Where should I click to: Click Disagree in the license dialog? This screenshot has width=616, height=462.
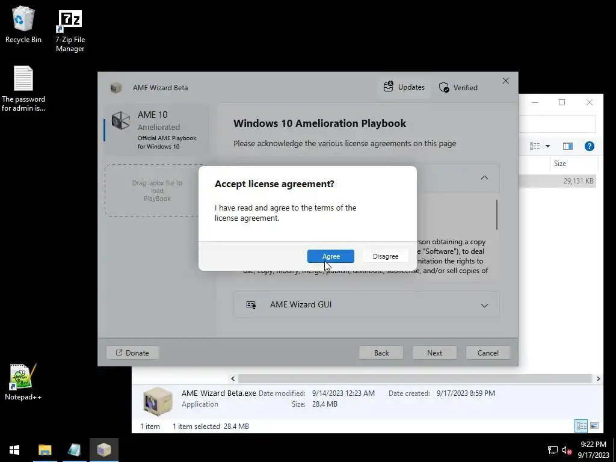pyautogui.click(x=386, y=256)
